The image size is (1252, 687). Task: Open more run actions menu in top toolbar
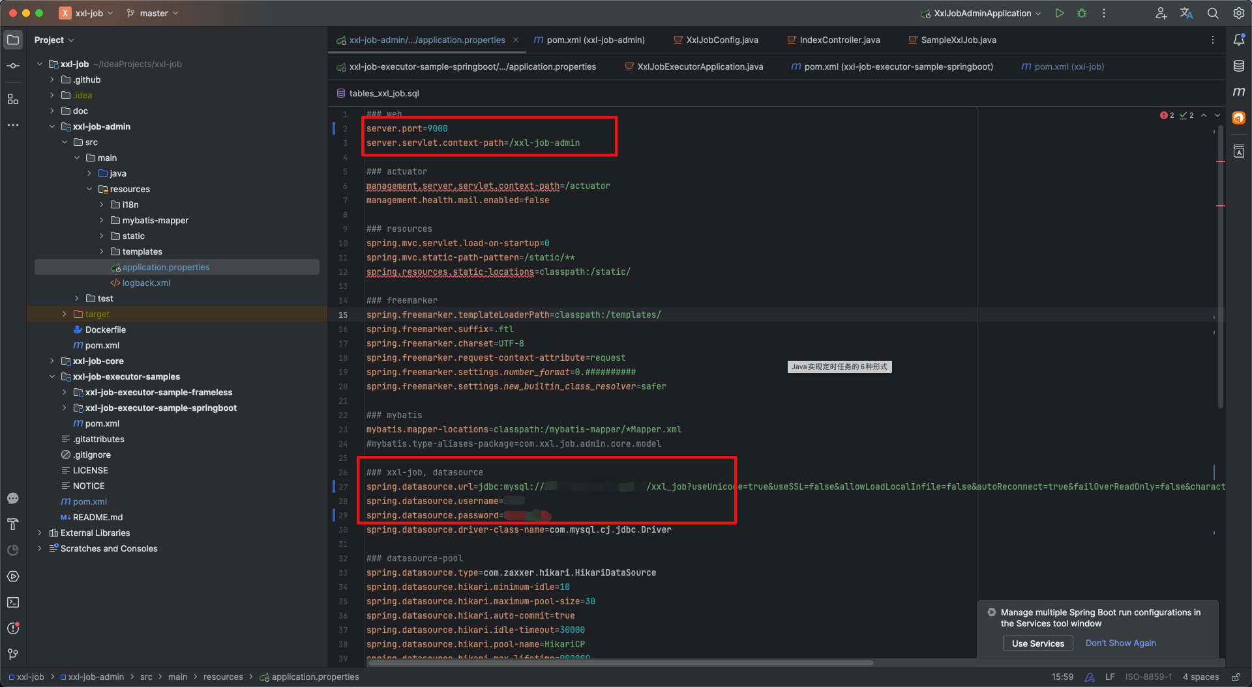[1104, 13]
